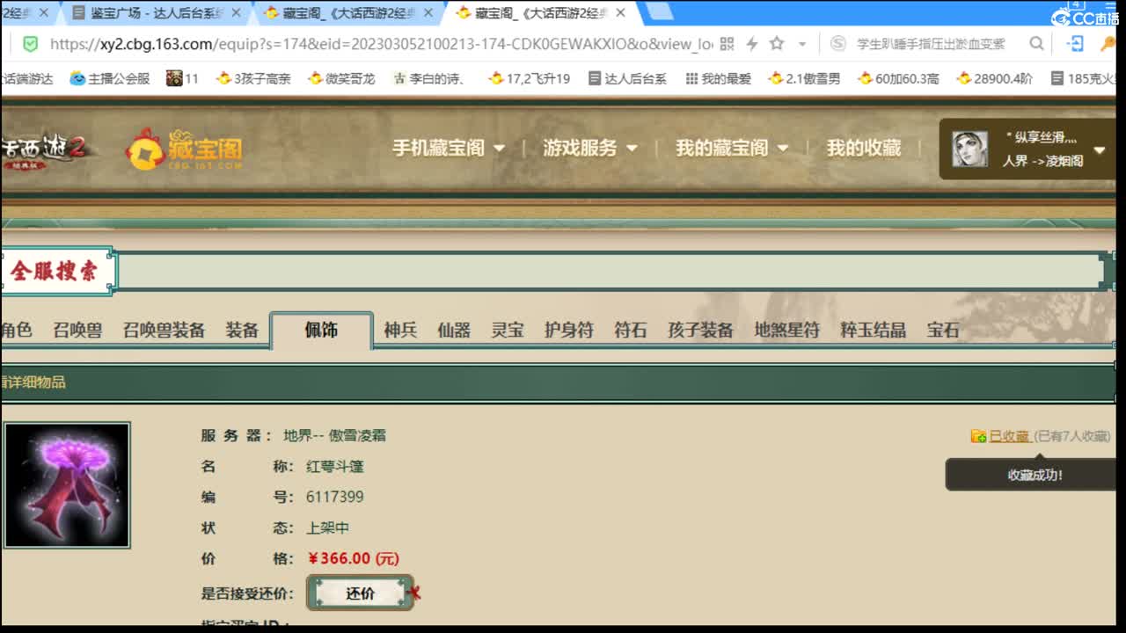Screen dimensions: 1126x633
Task: Select the 符石 category tab
Action: pyautogui.click(x=631, y=331)
